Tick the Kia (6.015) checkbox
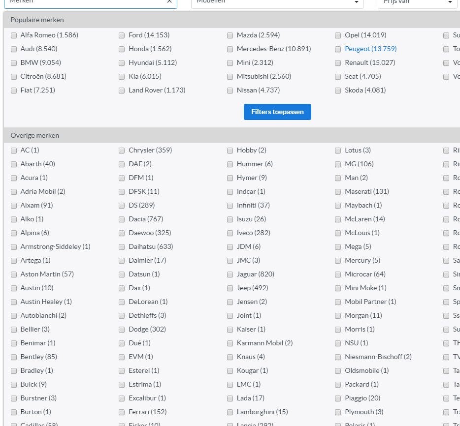Screen dimensions: 460x426 tap(122, 77)
